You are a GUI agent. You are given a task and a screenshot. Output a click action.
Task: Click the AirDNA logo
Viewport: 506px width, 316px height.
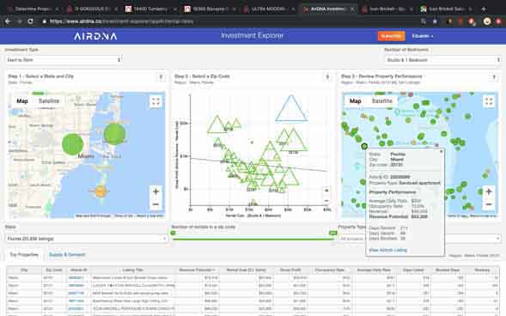point(95,36)
